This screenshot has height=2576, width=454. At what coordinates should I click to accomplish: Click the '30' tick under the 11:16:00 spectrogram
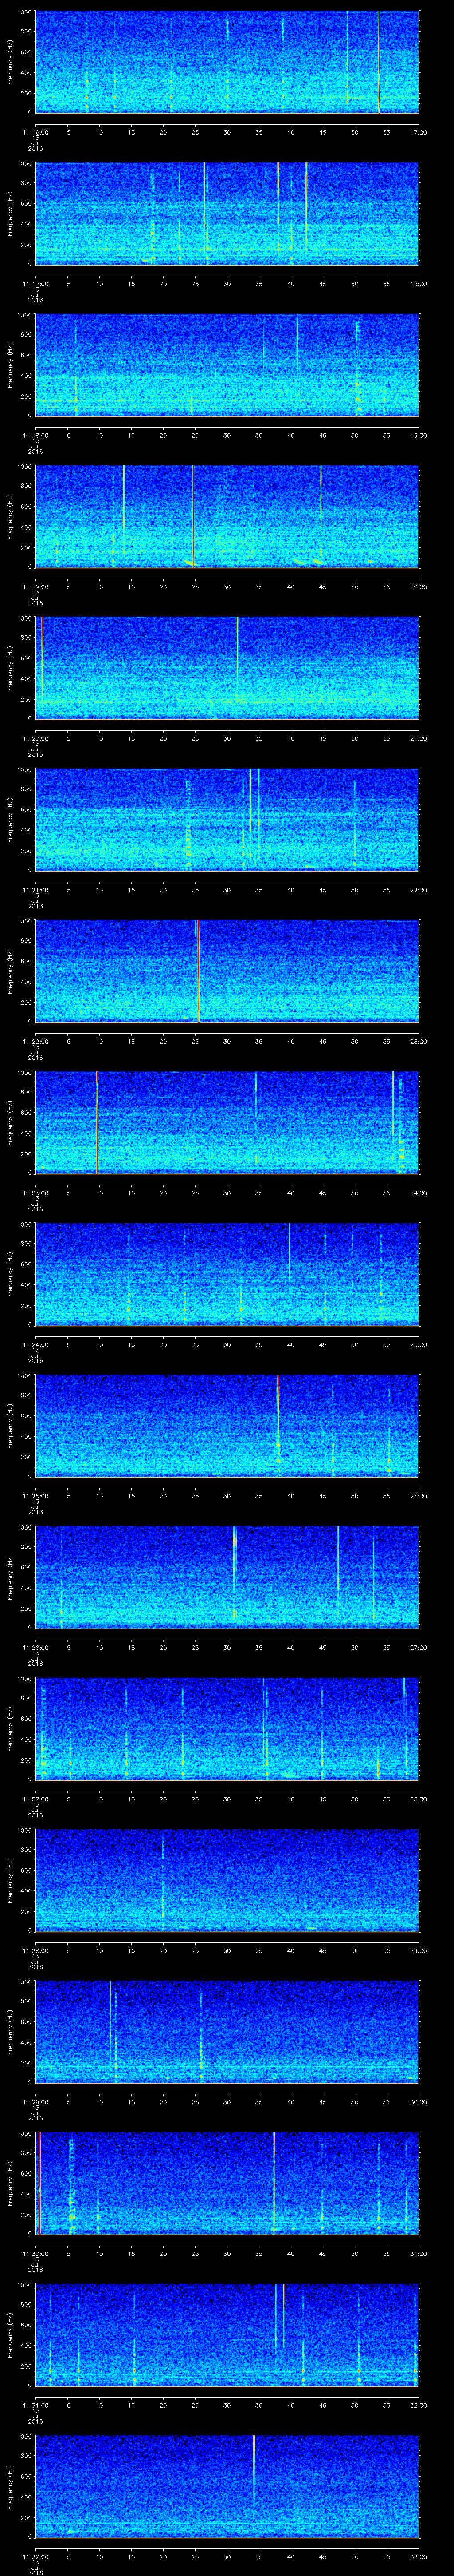[x=227, y=132]
